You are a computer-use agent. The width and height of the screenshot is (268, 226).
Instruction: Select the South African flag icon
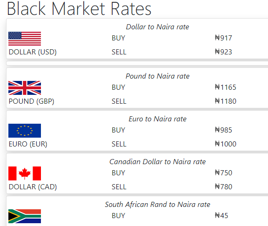25,216
